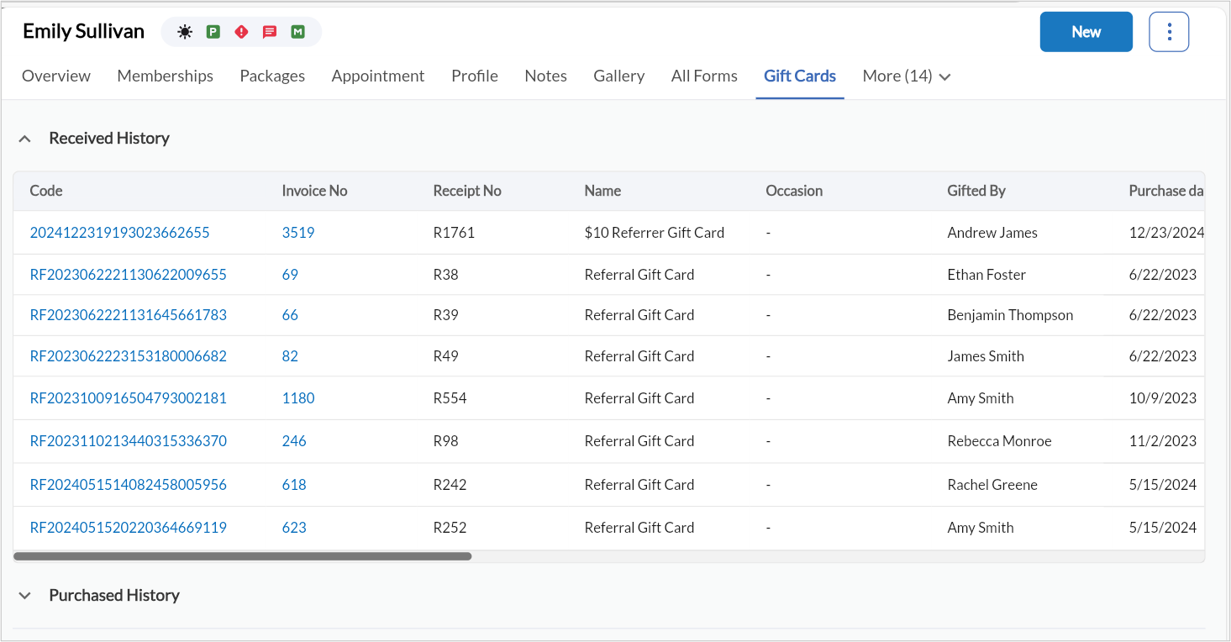Click gifted by Andrew James
This screenshot has height=642, width=1231.
[x=992, y=233]
